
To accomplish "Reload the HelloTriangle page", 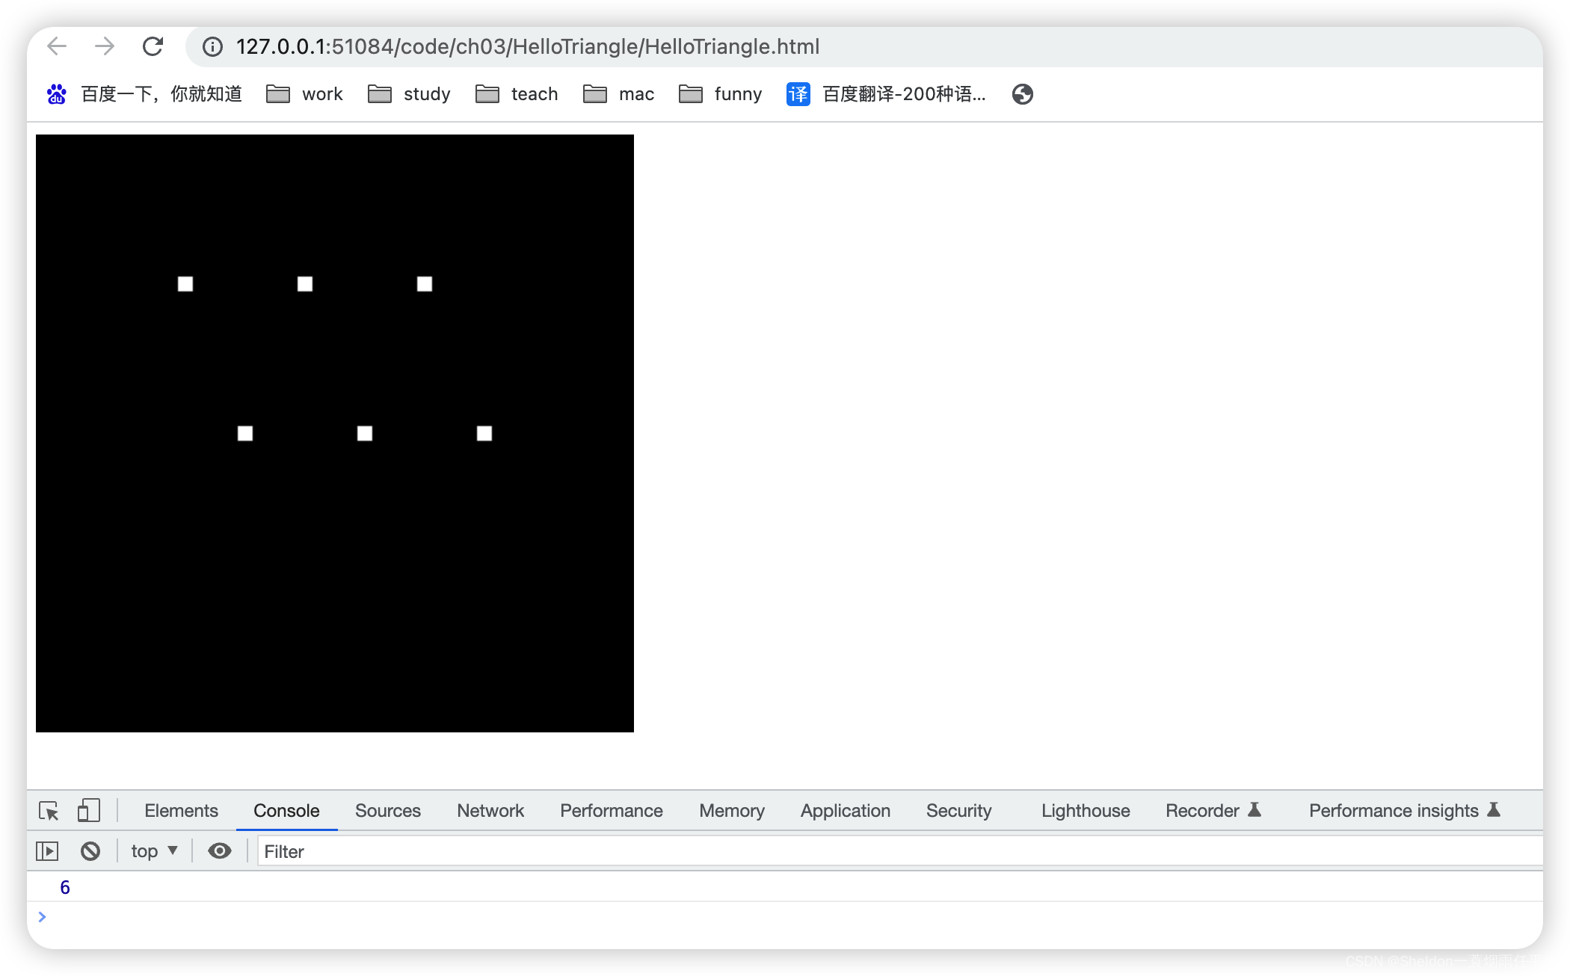I will click(153, 46).
